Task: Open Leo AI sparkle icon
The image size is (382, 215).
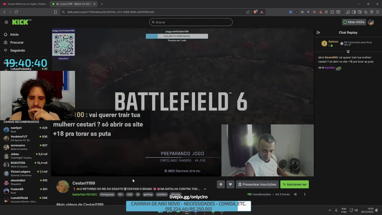Action: [366, 12]
